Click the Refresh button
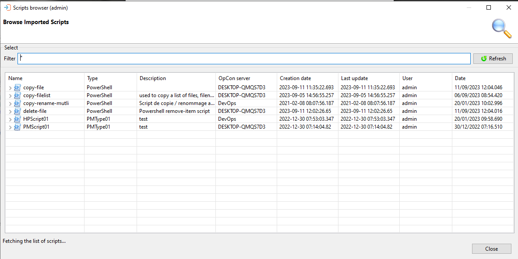The image size is (518, 259). 493,58
